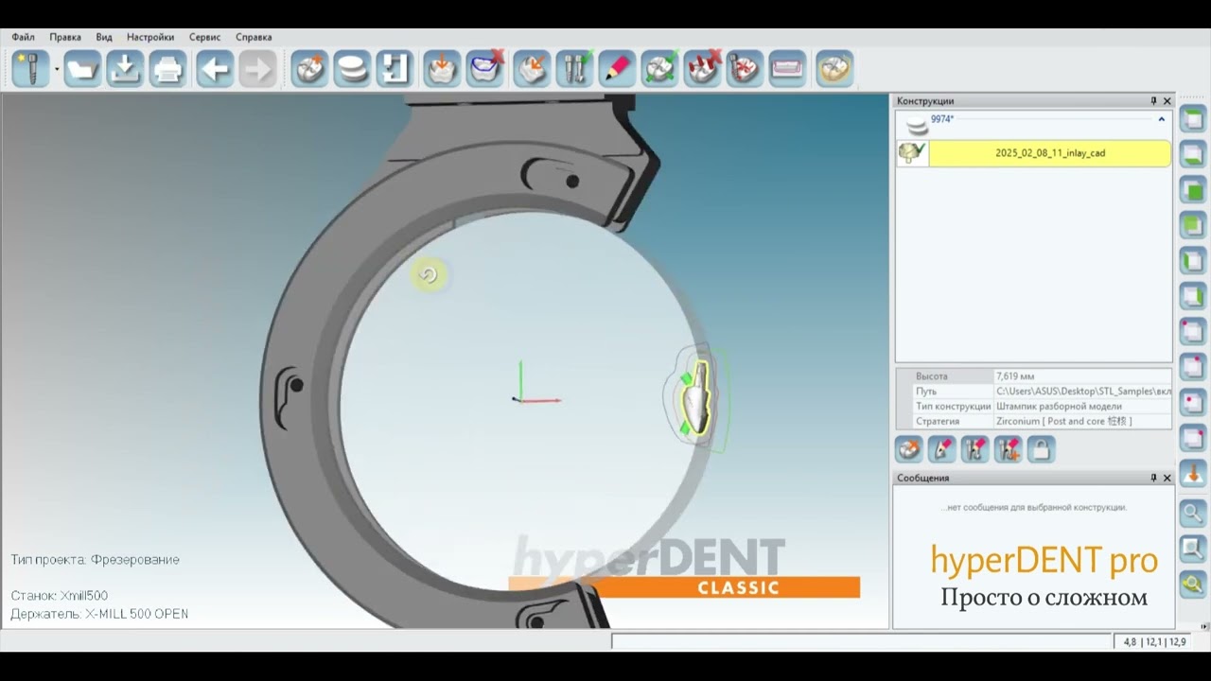Click the open folder toolbar icon
The height and width of the screenshot is (681, 1211).
coord(82,69)
